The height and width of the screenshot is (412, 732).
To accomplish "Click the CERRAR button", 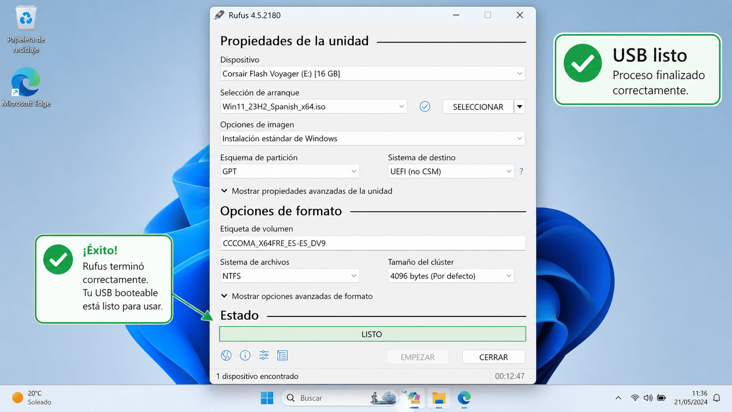I will pyautogui.click(x=493, y=357).
